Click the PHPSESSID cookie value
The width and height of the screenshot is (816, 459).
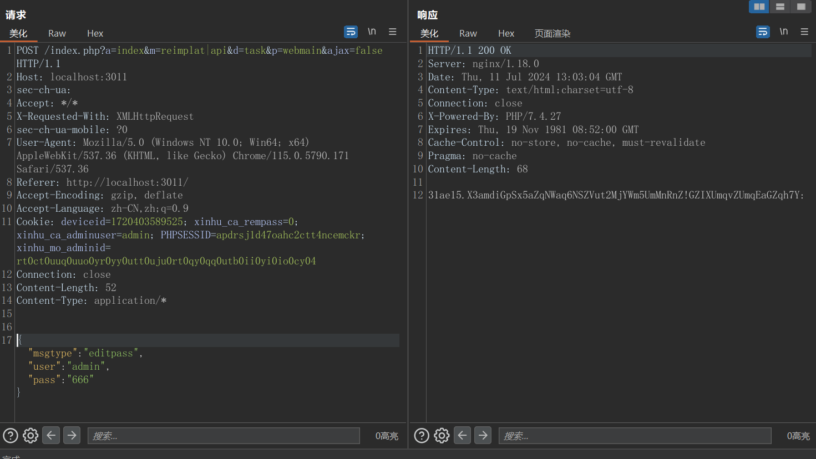coord(288,235)
